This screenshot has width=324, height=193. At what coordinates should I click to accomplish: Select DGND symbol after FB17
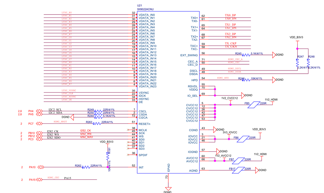tap(257, 170)
